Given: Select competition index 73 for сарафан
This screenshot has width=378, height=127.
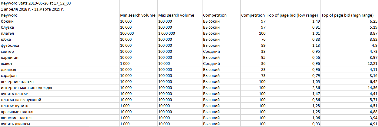Looking at the screenshot, I should 253,75.
